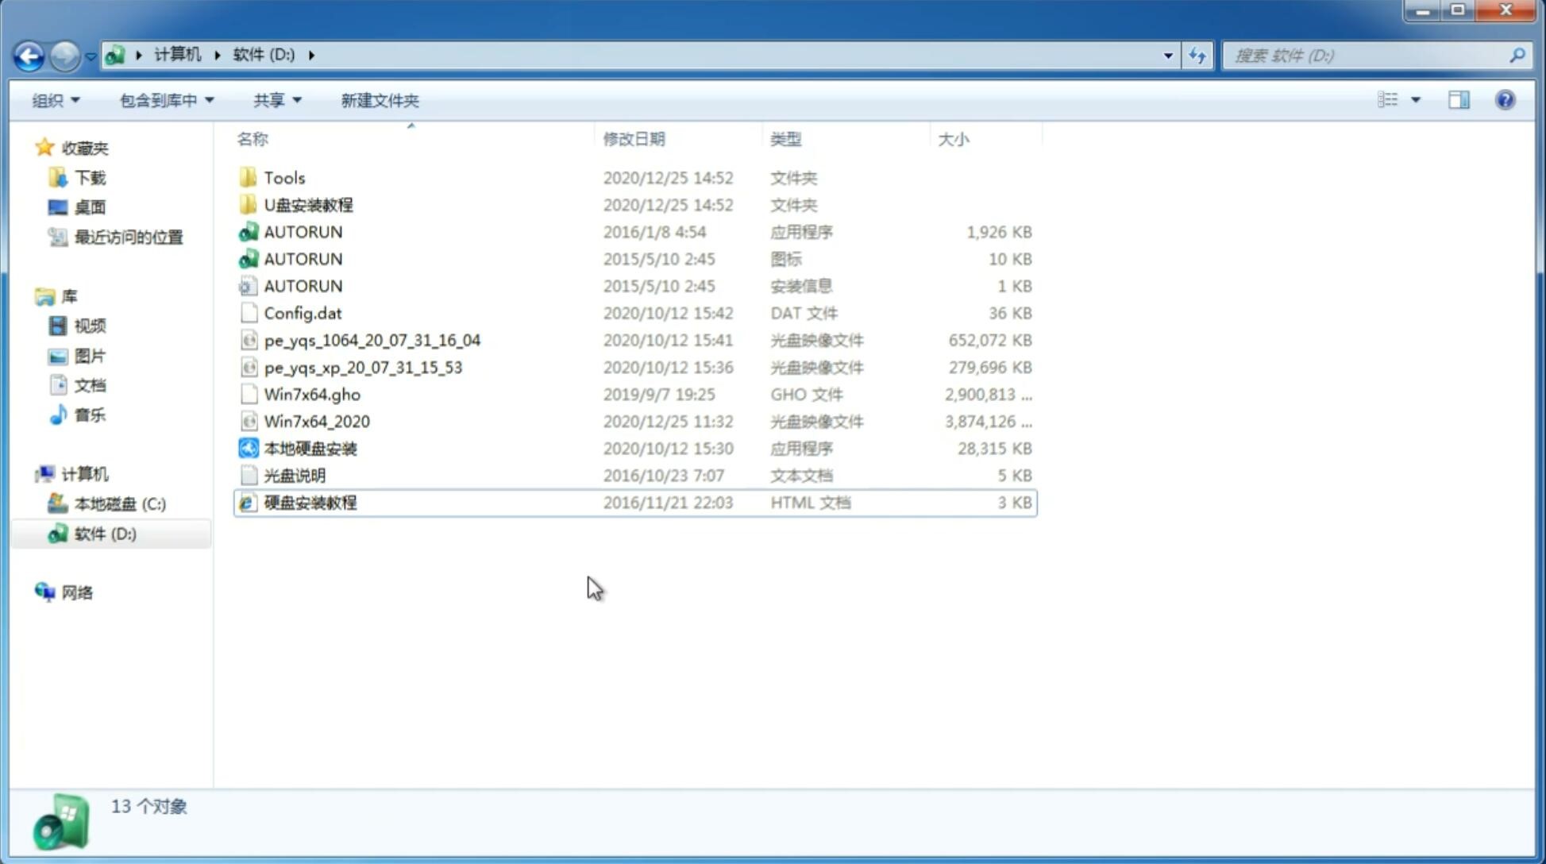Launch 本地硬盘安装 application
The height and width of the screenshot is (864, 1546).
click(x=310, y=448)
